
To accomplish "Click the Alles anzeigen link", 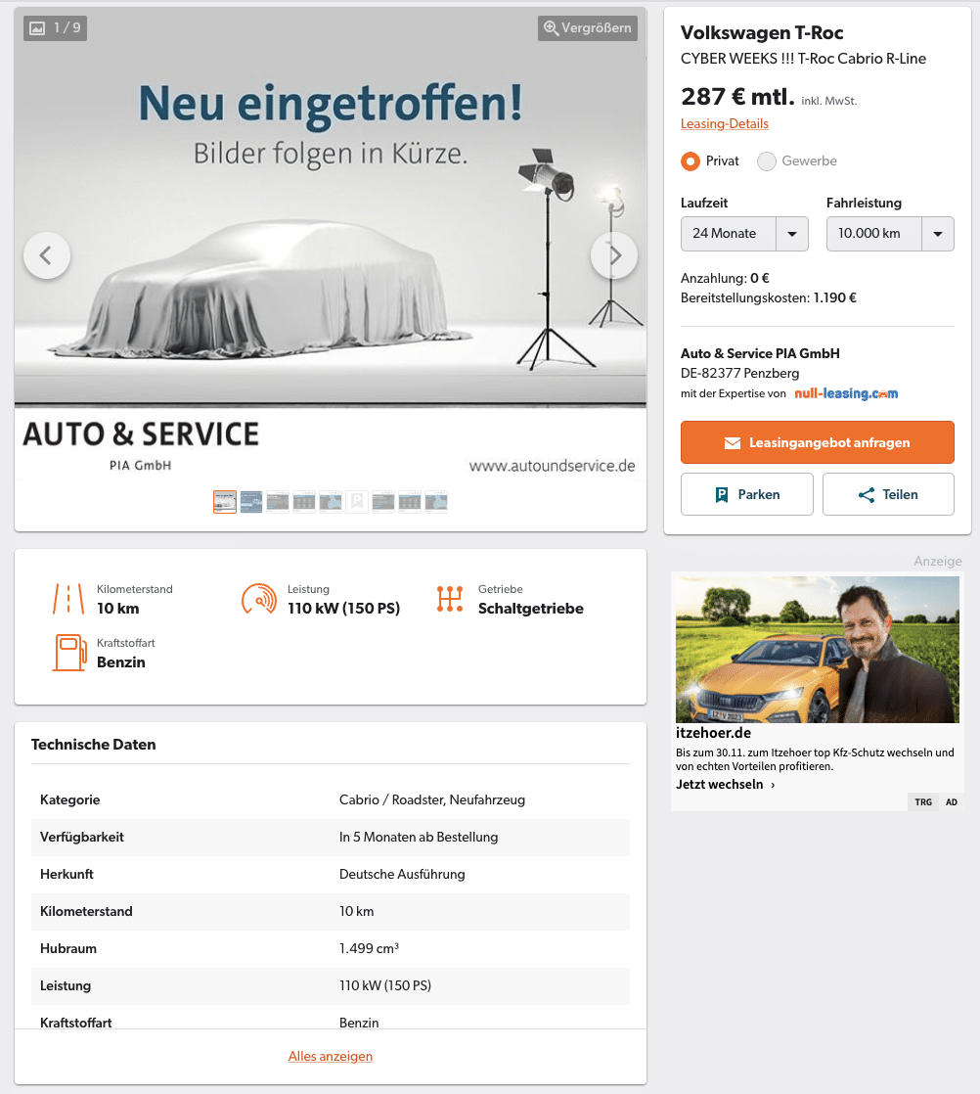I will (331, 1056).
